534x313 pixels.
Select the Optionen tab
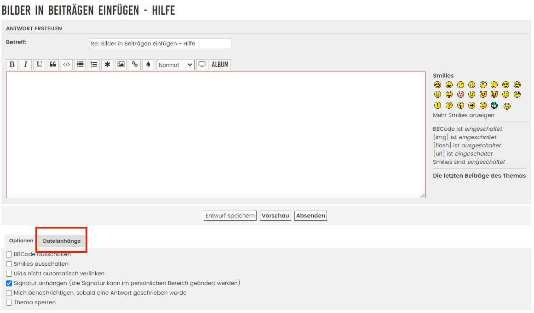pos(21,241)
